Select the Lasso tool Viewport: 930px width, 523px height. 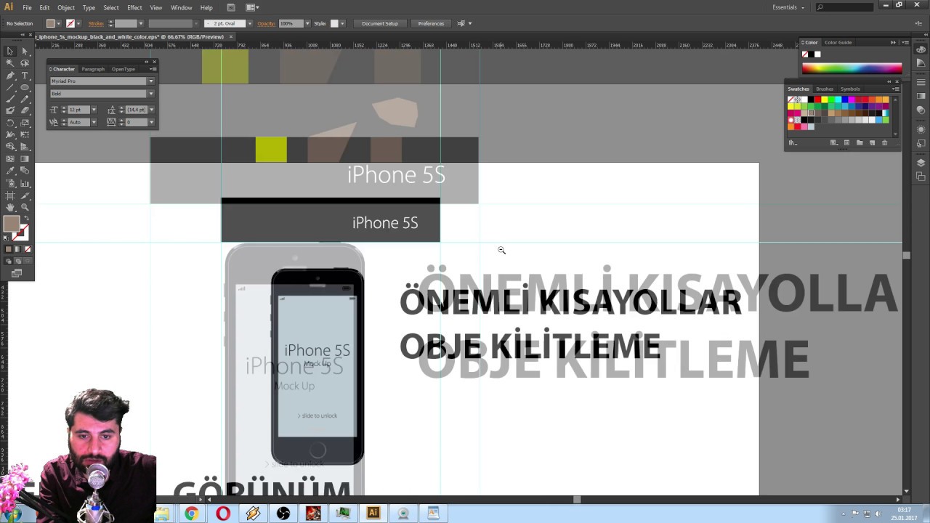tap(25, 63)
